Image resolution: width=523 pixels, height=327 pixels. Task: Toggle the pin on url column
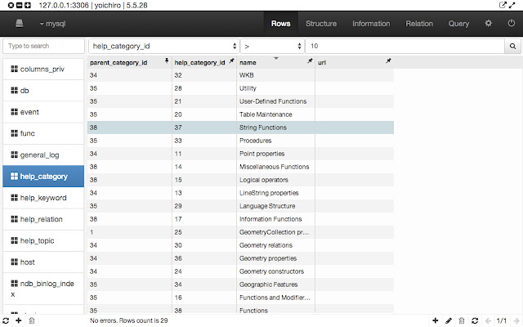[388, 61]
